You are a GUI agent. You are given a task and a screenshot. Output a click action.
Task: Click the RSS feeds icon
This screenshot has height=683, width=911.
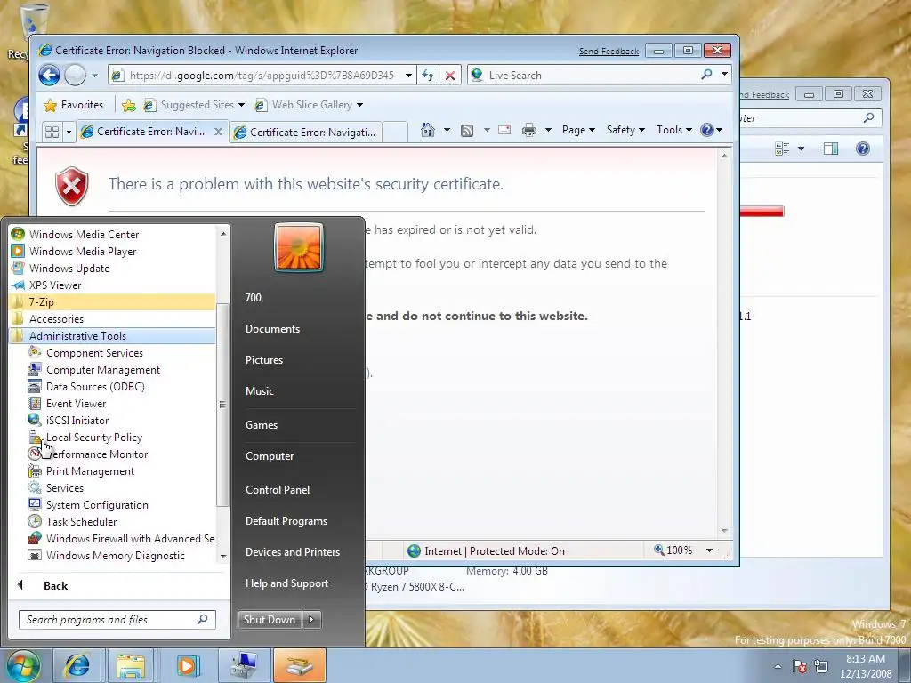coord(467,131)
